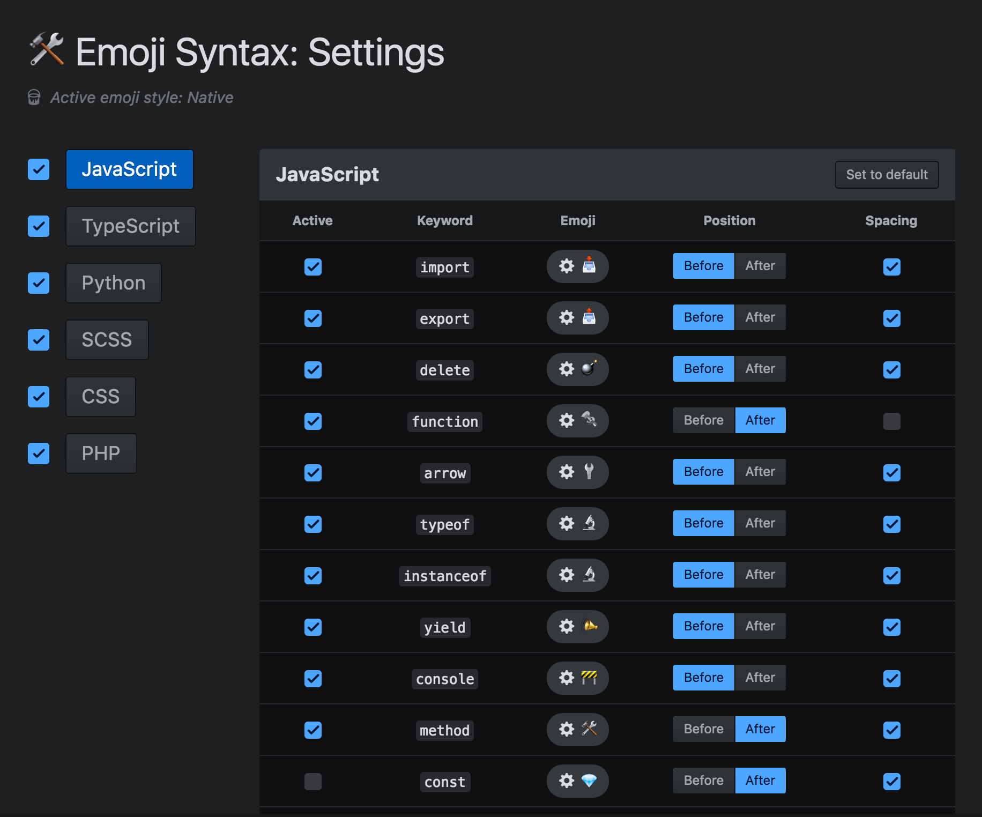982x817 pixels.
Task: Open emoji picker for import keyword
Action: click(577, 266)
